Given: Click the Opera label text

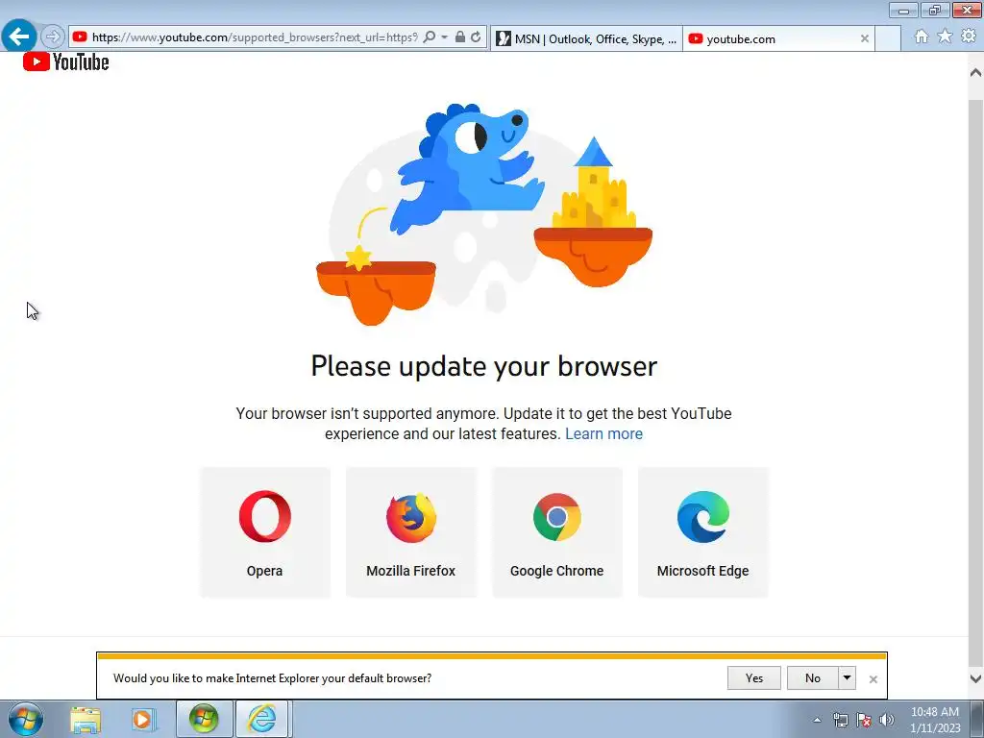Looking at the screenshot, I should point(264,571).
